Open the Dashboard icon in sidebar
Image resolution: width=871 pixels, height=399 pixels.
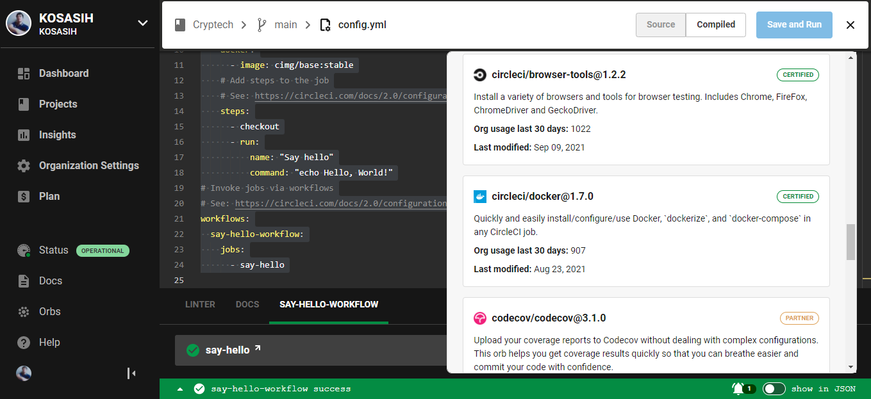[24, 74]
